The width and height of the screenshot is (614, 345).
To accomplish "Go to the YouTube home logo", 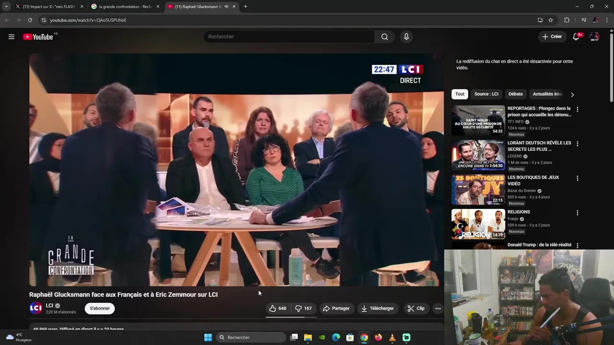I will pyautogui.click(x=38, y=37).
